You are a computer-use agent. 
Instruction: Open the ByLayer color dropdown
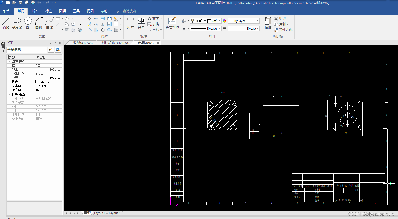244,21
